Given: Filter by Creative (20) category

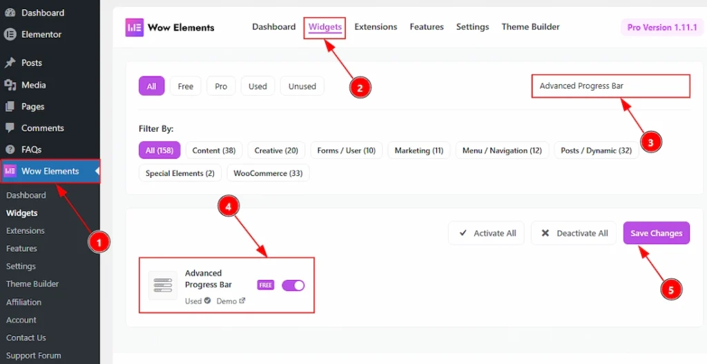Looking at the screenshot, I should pos(276,150).
